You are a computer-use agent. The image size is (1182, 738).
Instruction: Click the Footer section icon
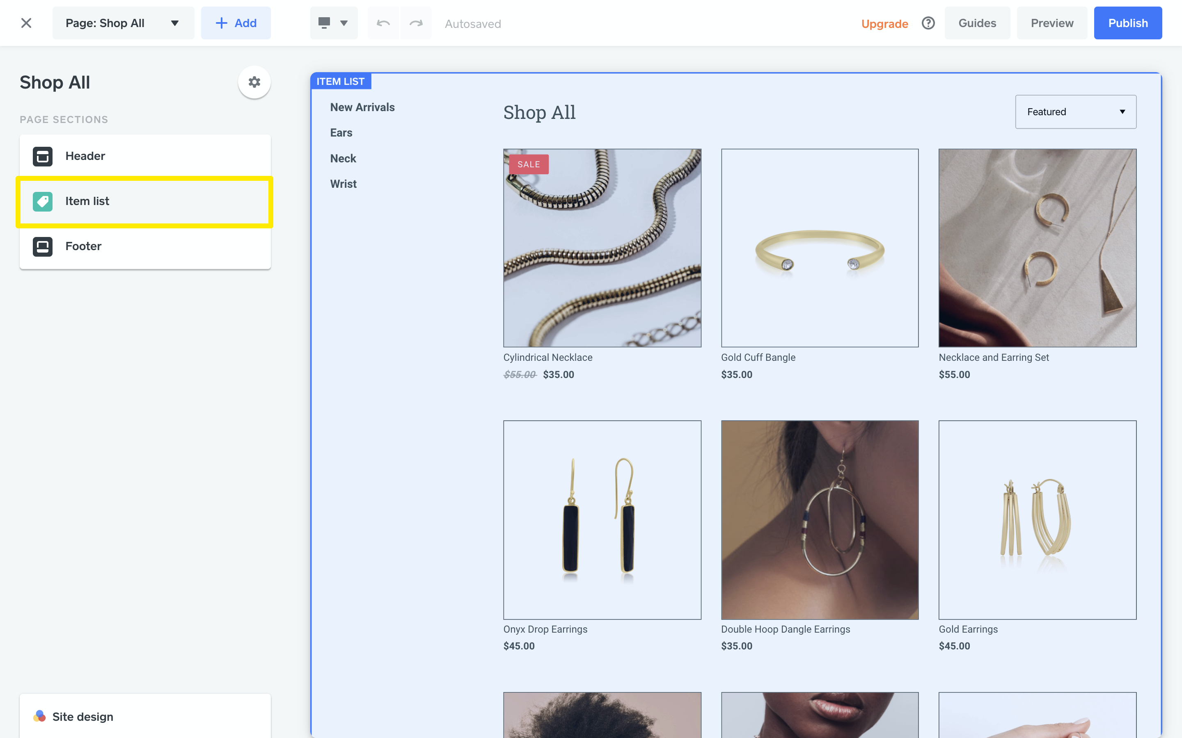[x=43, y=246]
